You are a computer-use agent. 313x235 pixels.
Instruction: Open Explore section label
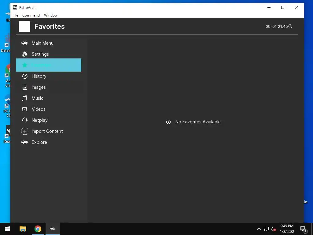pos(39,142)
